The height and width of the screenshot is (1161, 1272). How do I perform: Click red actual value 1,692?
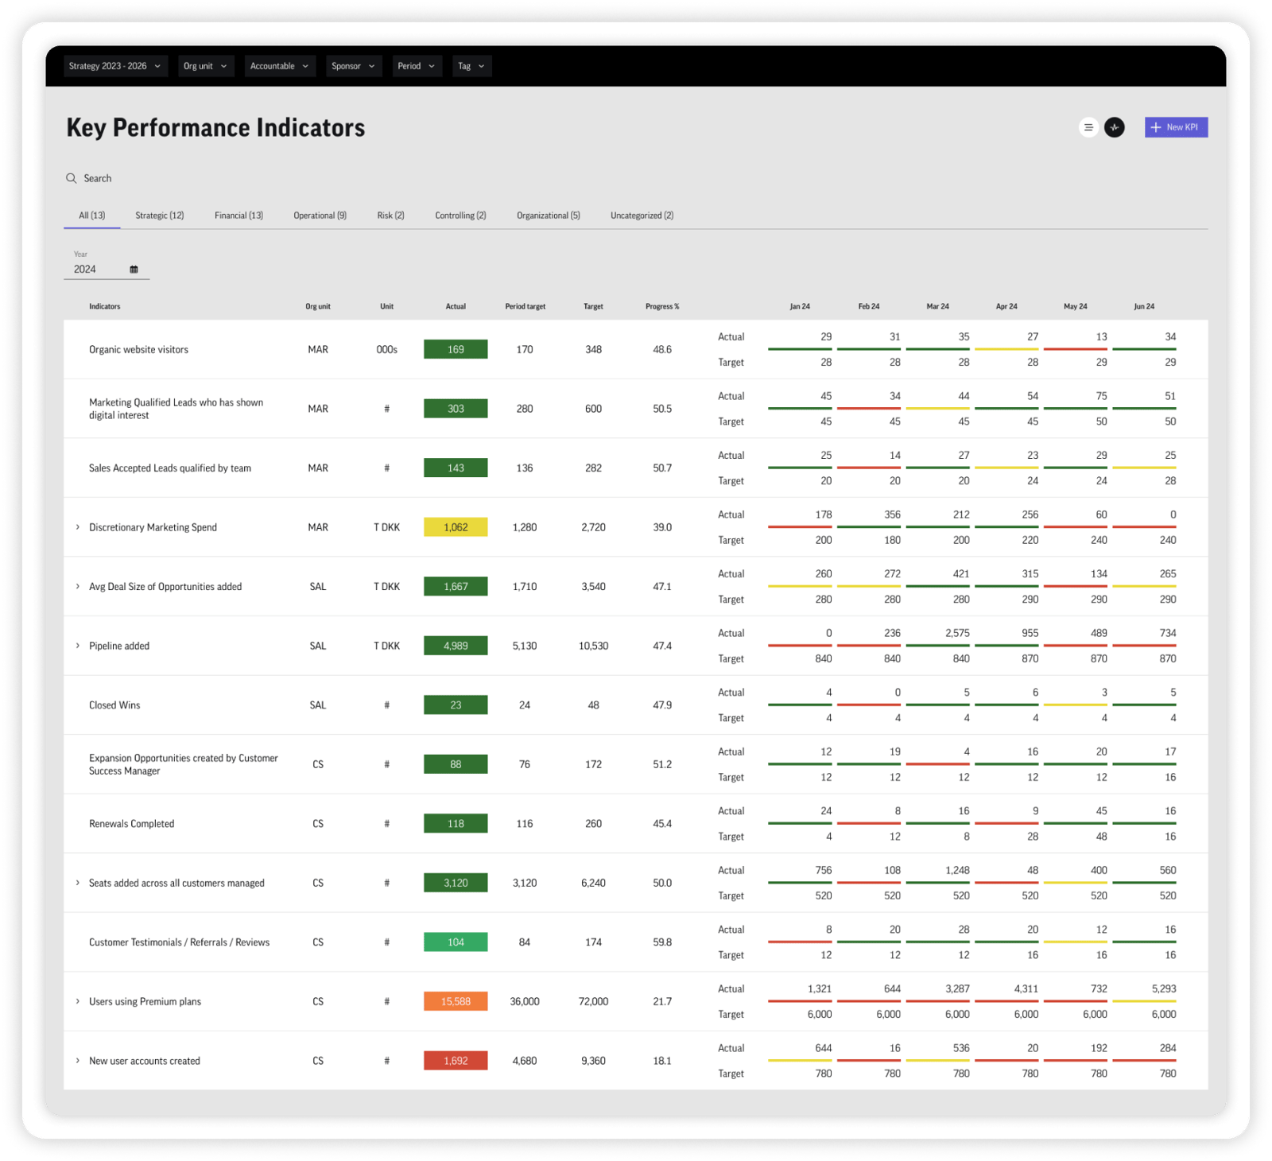(x=456, y=1061)
